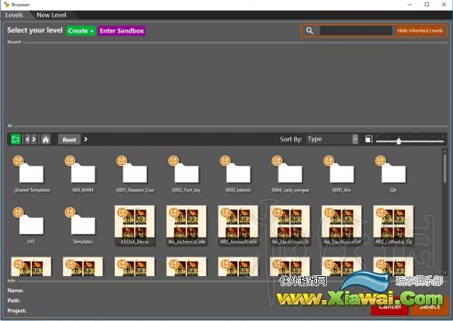Click the Enter Sandbox button

[x=122, y=30]
